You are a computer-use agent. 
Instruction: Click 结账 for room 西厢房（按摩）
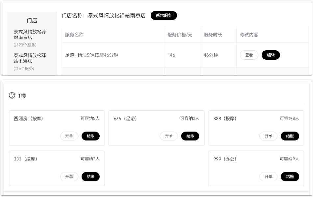click(91, 136)
